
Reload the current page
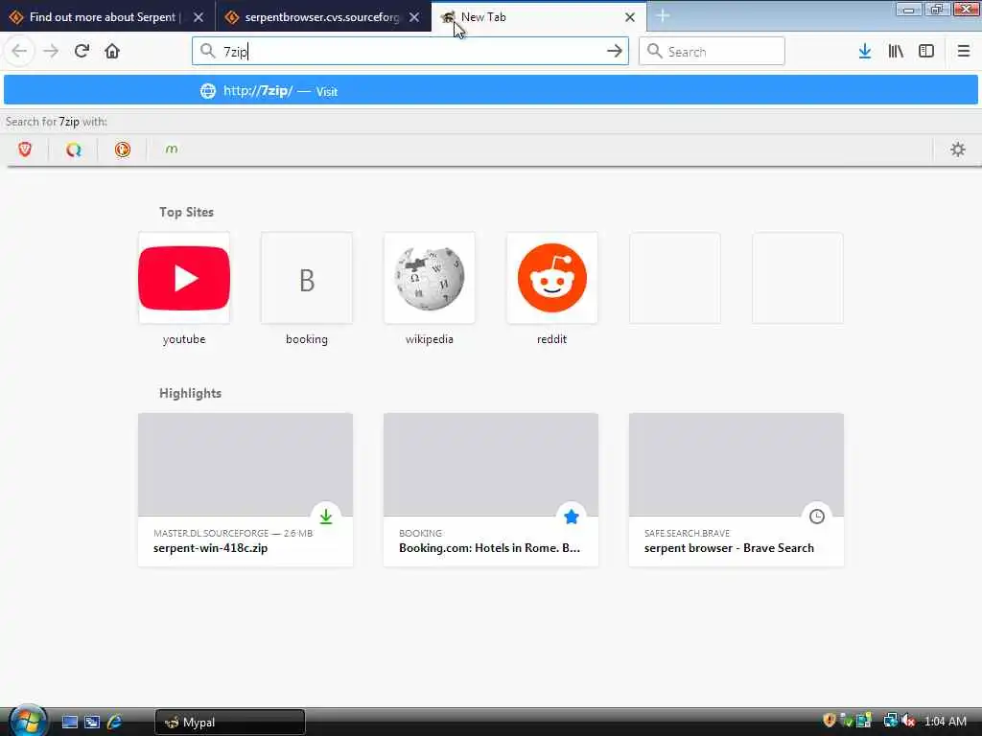[x=82, y=51]
